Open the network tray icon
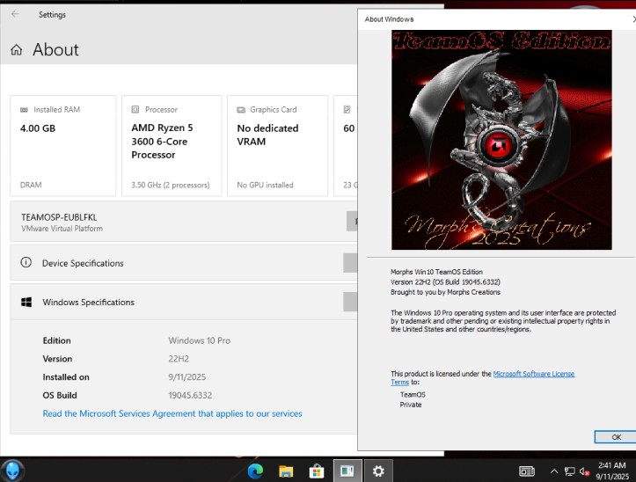Screen dimensions: 636x482 point(569,471)
